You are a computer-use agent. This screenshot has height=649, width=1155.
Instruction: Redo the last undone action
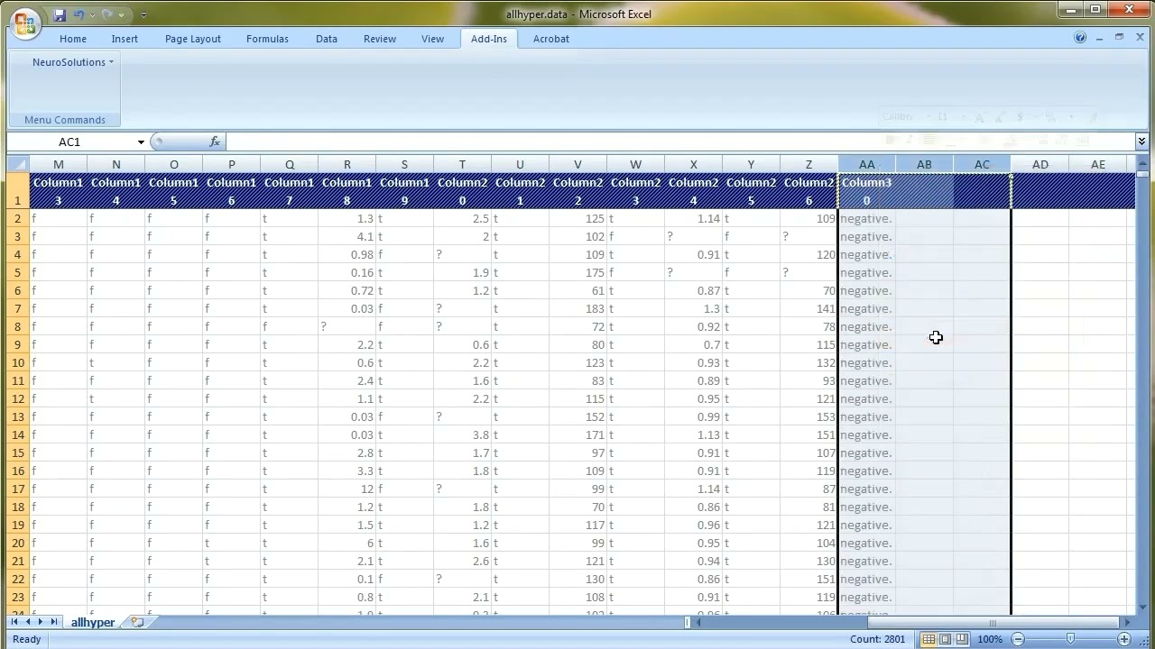pyautogui.click(x=107, y=14)
